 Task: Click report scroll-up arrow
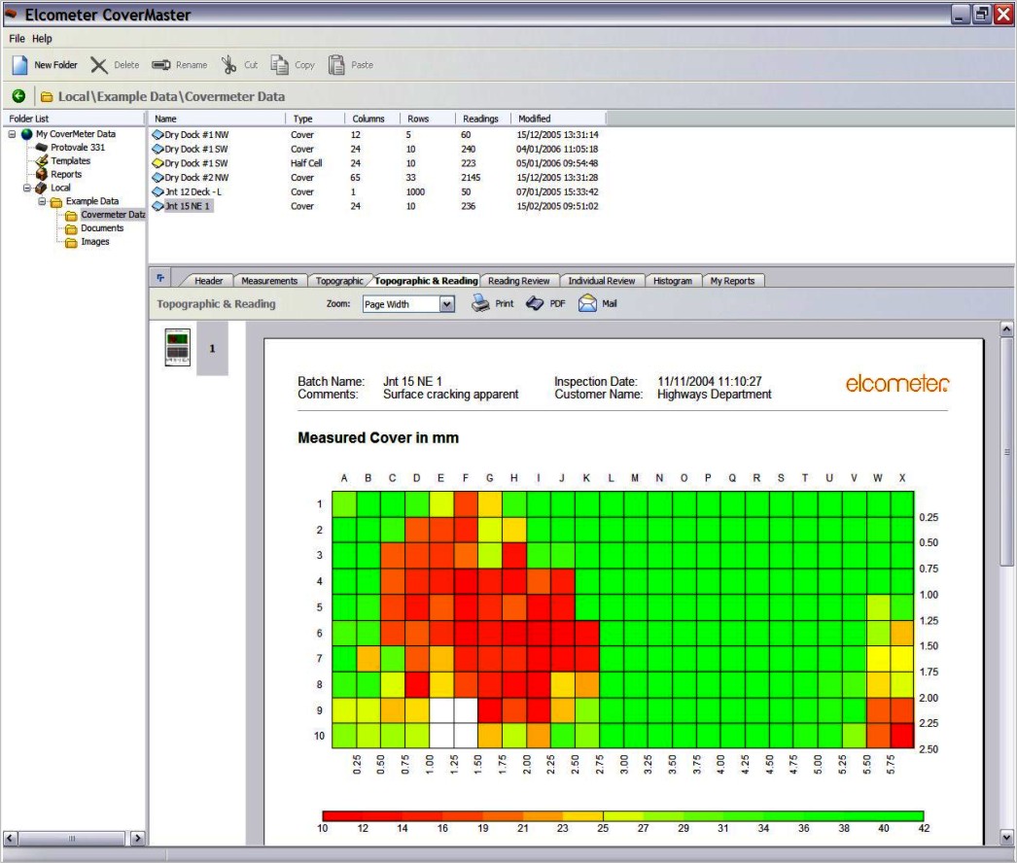tap(1006, 328)
